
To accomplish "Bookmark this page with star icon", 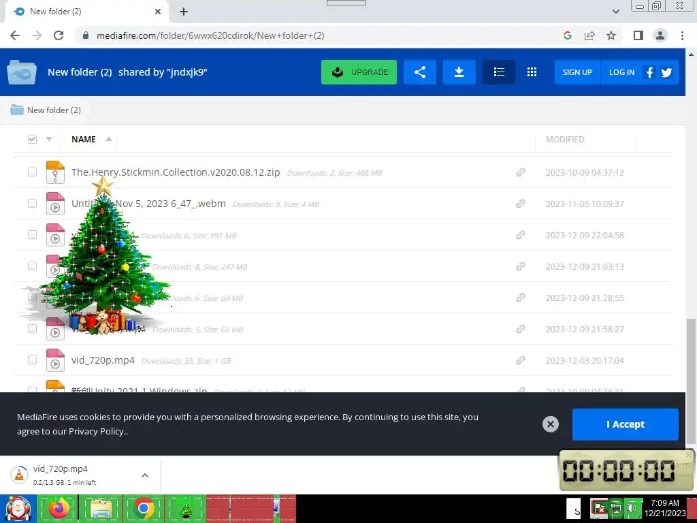I will tap(611, 35).
